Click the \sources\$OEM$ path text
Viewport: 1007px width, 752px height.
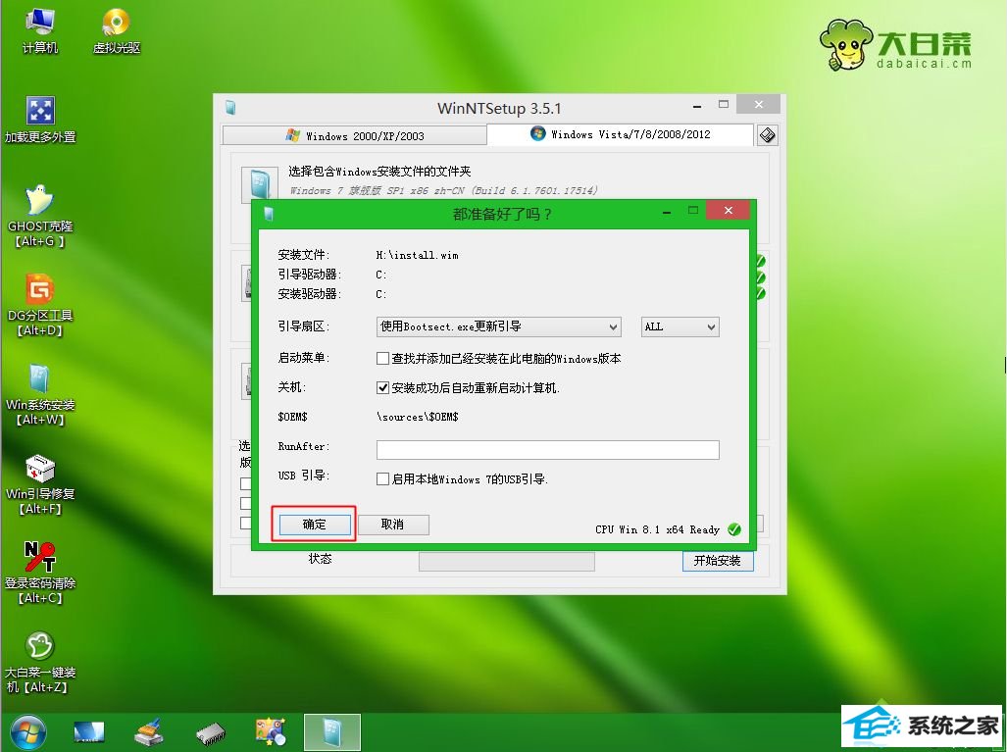pyautogui.click(x=417, y=417)
